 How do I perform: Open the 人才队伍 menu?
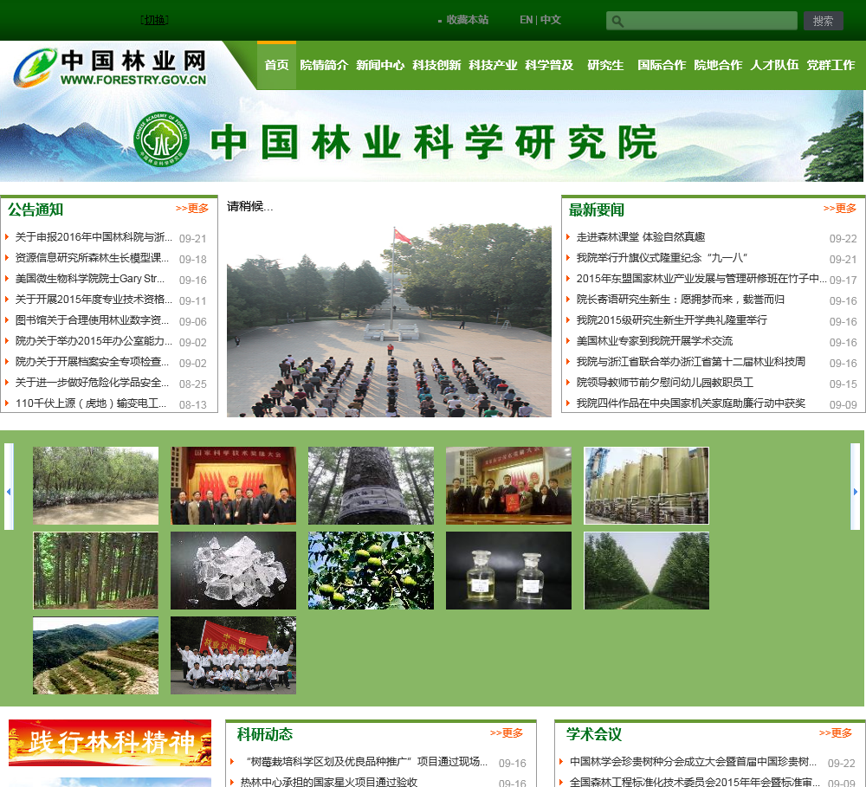pos(774,65)
